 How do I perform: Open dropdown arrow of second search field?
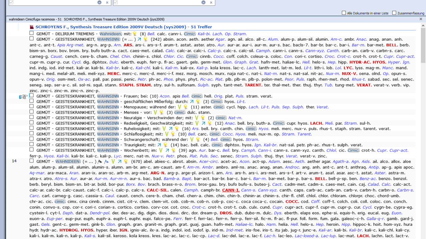[204, 2]
